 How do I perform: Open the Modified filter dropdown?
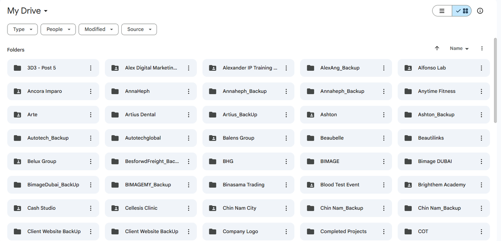[x=99, y=29]
